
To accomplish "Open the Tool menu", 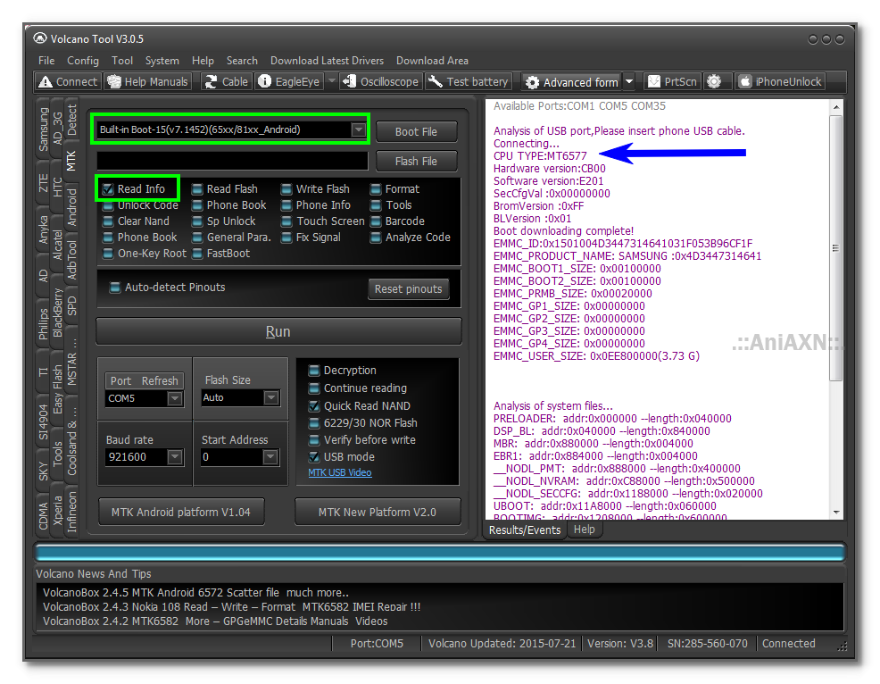I will click(x=121, y=61).
